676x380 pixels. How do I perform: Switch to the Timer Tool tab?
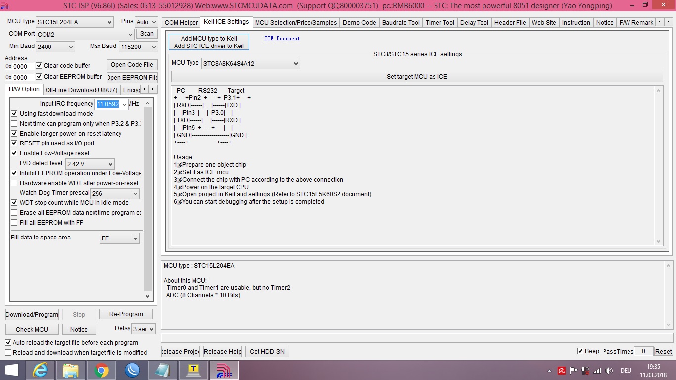click(x=440, y=23)
